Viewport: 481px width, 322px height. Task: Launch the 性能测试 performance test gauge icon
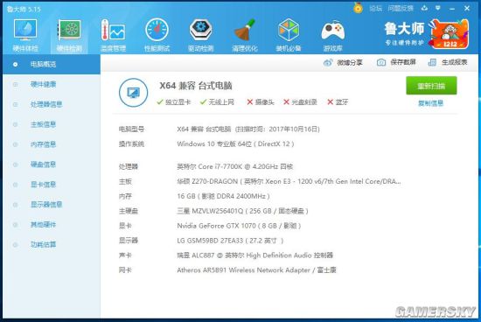coord(157,30)
